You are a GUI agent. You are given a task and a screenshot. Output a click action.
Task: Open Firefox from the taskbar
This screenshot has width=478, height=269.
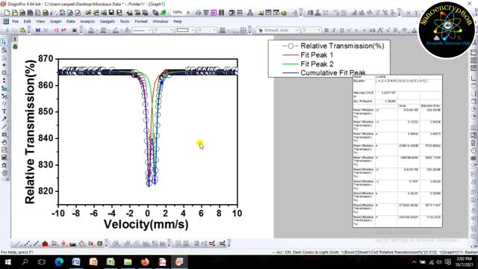[x=145, y=262]
